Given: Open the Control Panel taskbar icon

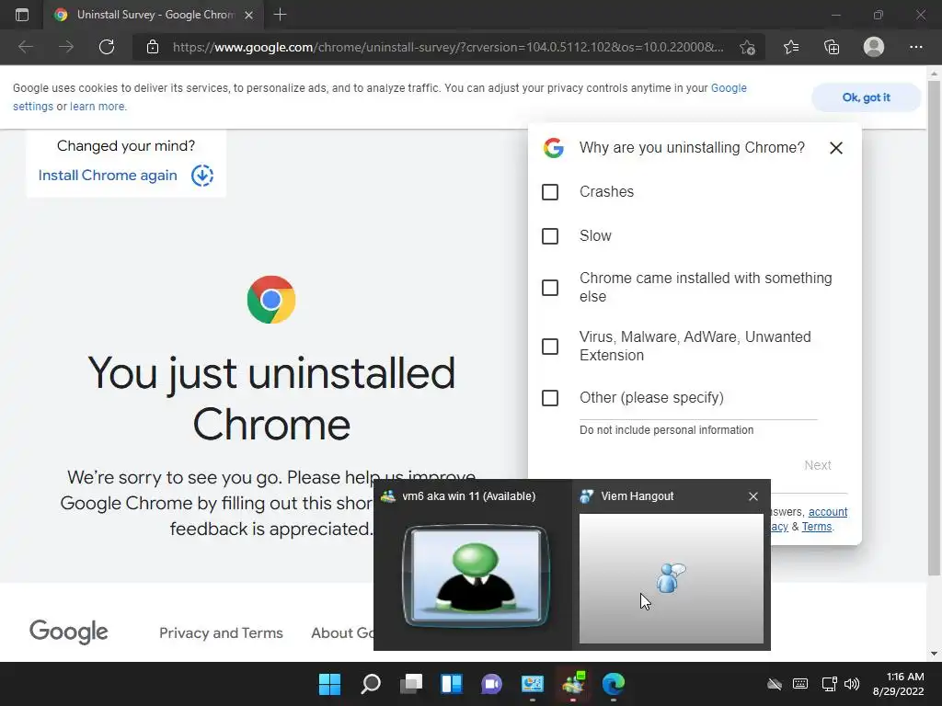Looking at the screenshot, I should pyautogui.click(x=533, y=684).
